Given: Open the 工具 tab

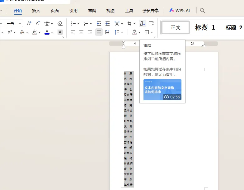Looking at the screenshot, I should tap(129, 11).
